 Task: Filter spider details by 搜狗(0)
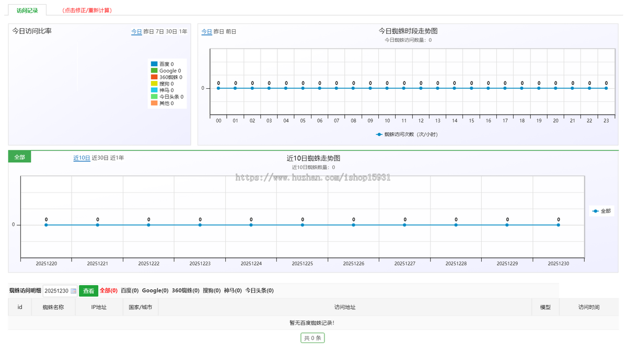(x=212, y=291)
